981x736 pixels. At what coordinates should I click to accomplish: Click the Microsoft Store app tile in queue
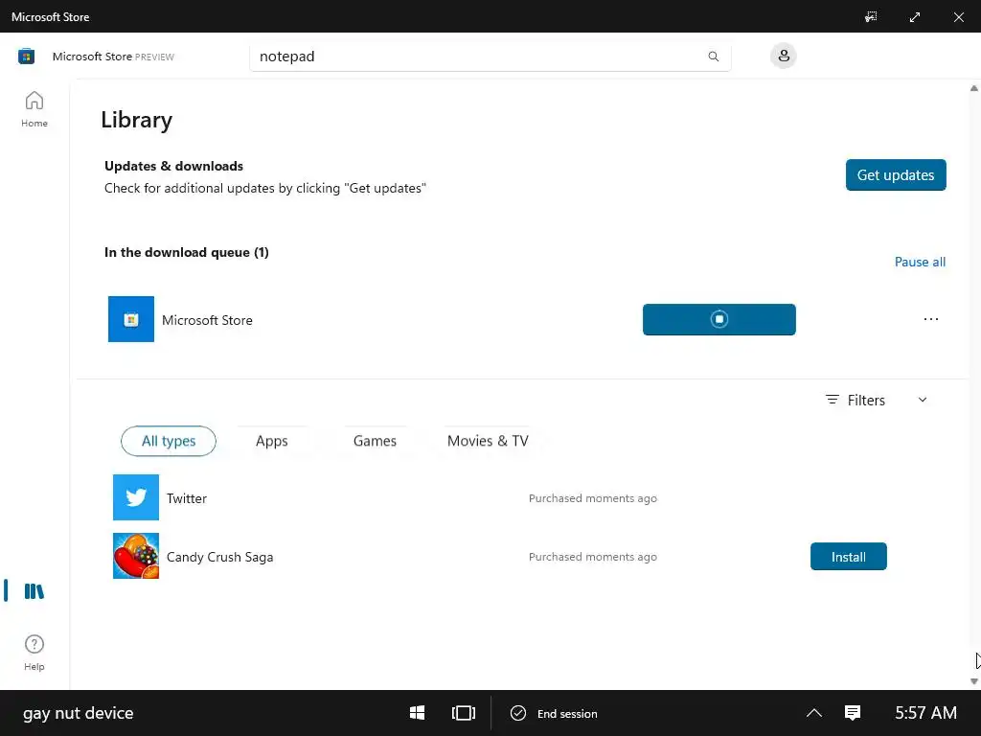click(131, 319)
